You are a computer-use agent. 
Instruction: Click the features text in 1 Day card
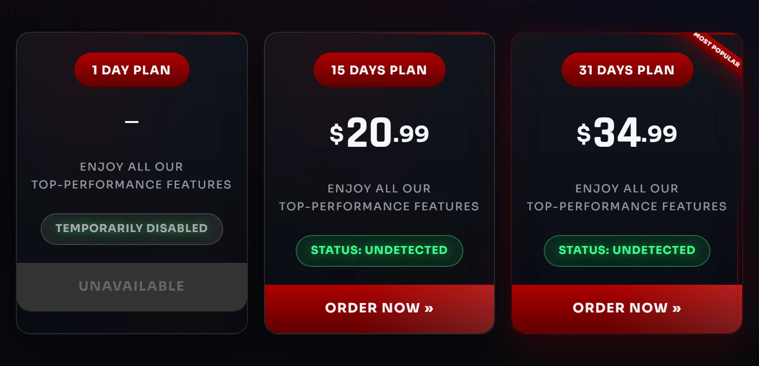[x=131, y=176]
